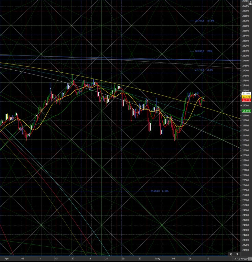
Task: Select the green 26.892 price tag
Action: 246,111
